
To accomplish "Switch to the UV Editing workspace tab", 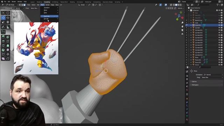I will 55,2.
